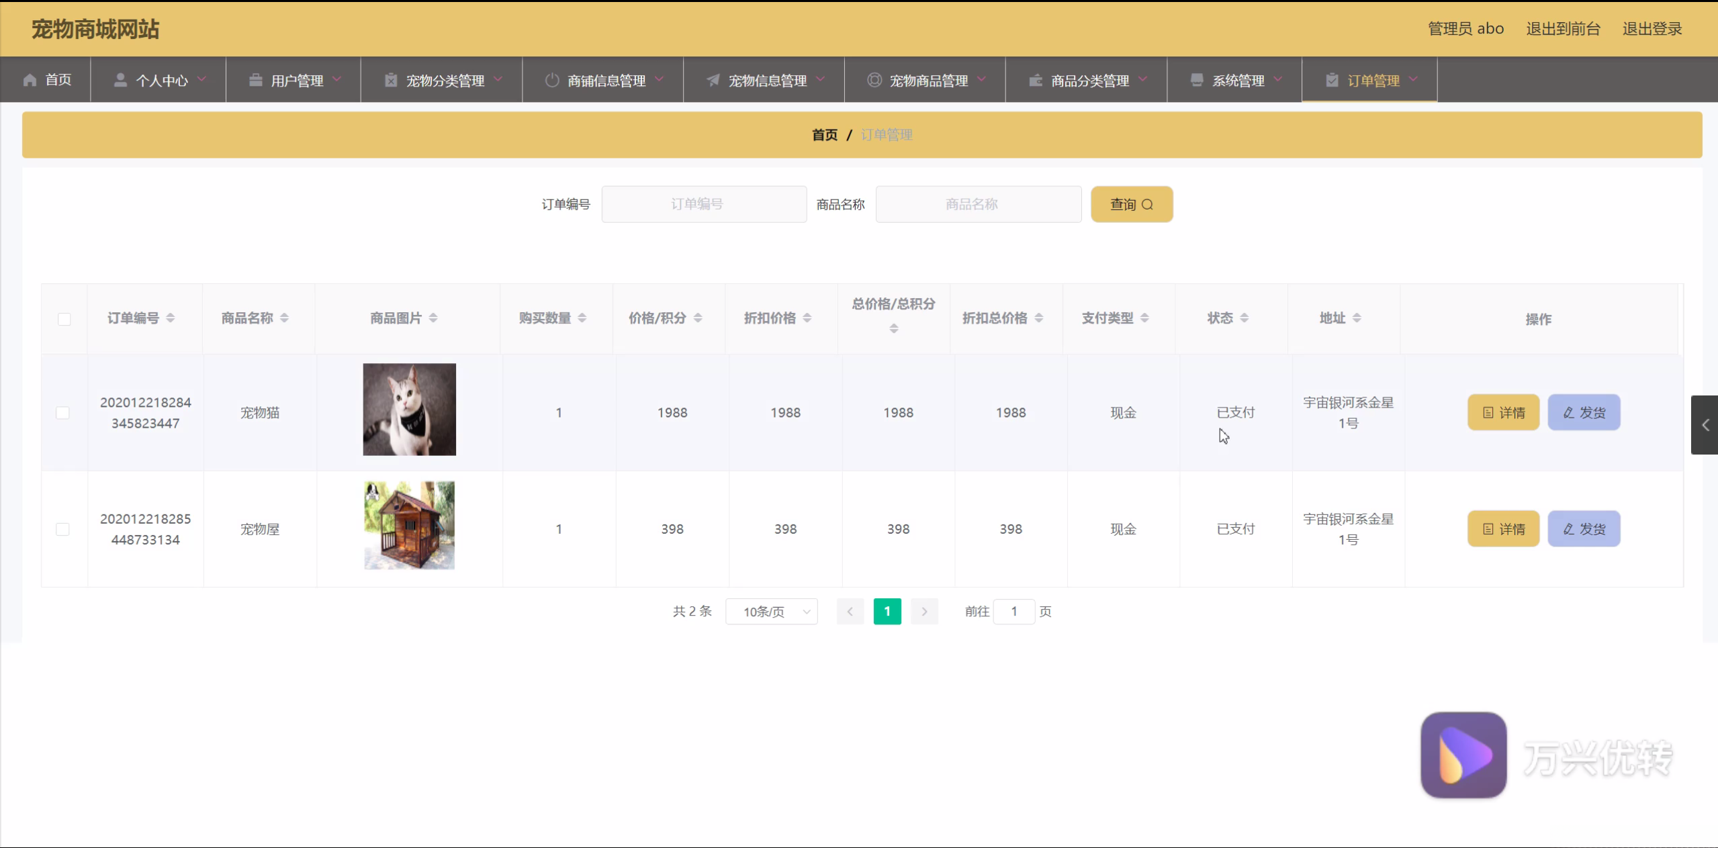This screenshot has height=848, width=1718.
Task: Click the paper plane icon beside 宠物信息管理
Action: (713, 81)
